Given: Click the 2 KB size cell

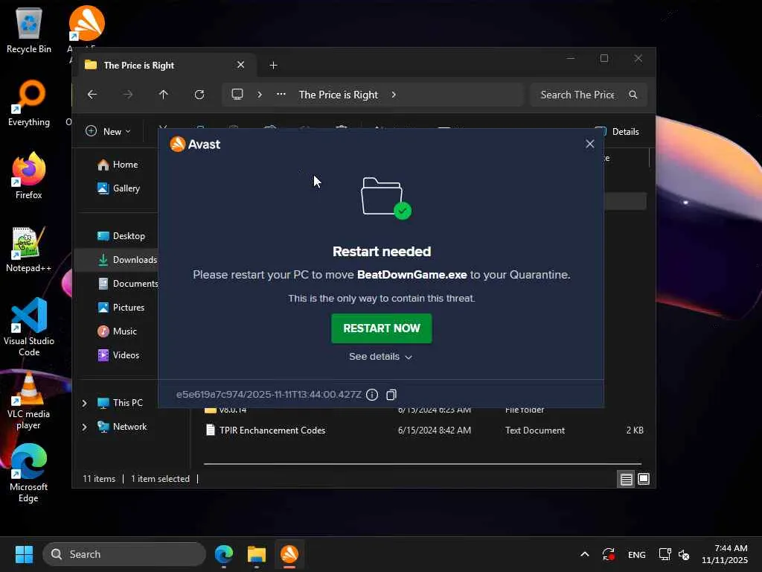Looking at the screenshot, I should coord(635,430).
